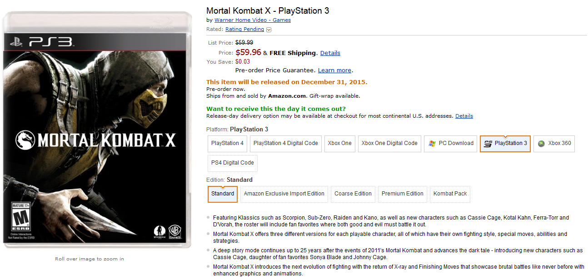The width and height of the screenshot is (588, 280).
Task: Choose the Kombat Pack edition
Action: (450, 194)
